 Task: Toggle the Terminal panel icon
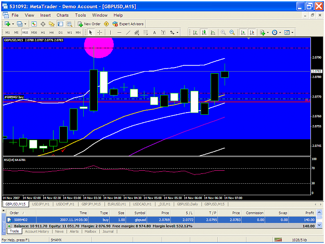coord(60,24)
